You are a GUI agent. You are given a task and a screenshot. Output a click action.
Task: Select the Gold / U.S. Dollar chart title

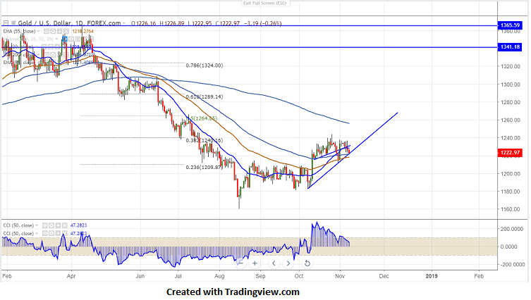[44, 23]
